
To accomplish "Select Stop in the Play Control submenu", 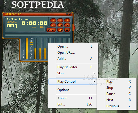I will click(117, 88).
